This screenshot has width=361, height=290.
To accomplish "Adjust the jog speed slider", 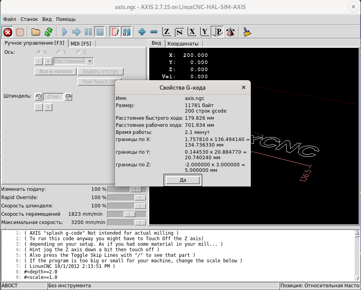I will [x=129, y=214].
